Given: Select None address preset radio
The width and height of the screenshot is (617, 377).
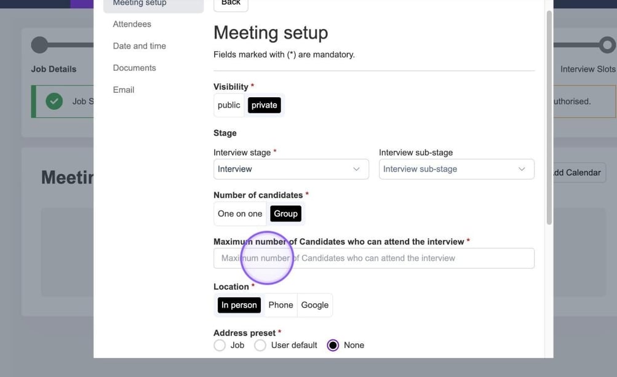Looking at the screenshot, I should coord(333,346).
